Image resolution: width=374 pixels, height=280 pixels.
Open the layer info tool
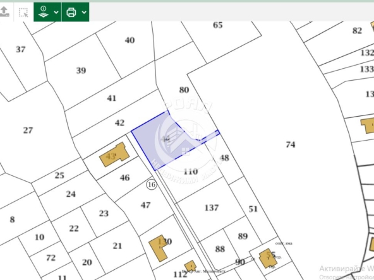[44, 12]
